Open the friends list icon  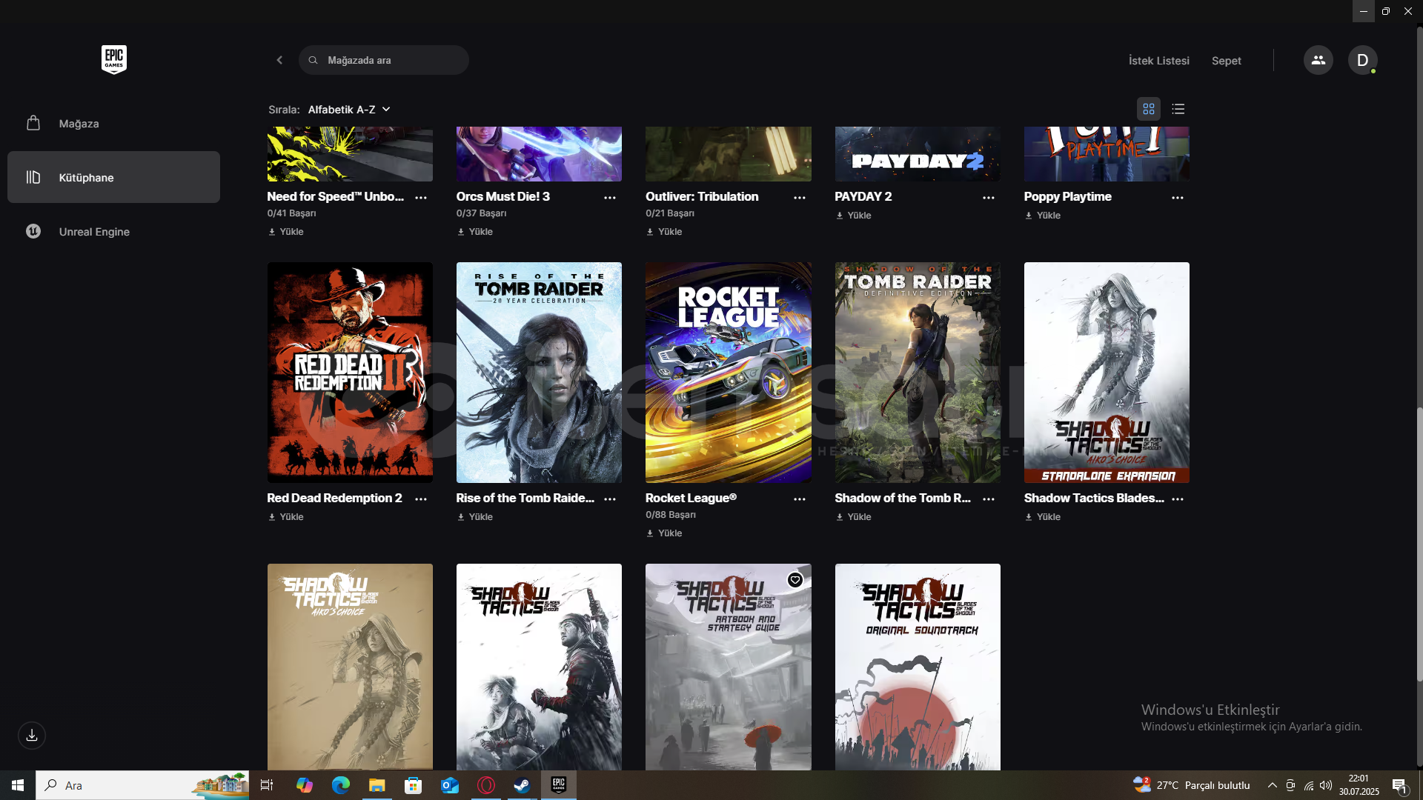tap(1318, 60)
